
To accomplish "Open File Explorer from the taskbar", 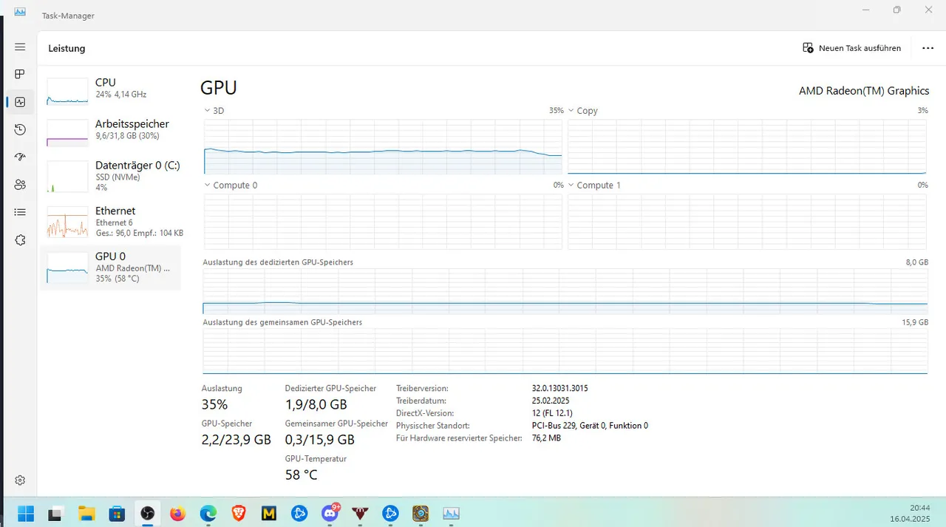I will [86, 513].
